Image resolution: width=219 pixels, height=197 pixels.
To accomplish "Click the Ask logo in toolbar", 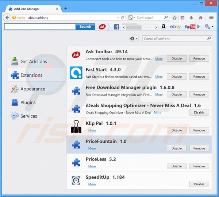I will pos(102,27).
